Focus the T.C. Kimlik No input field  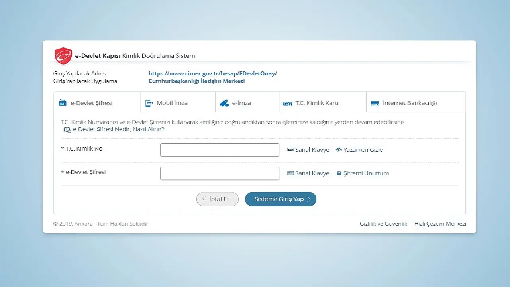tap(220, 150)
